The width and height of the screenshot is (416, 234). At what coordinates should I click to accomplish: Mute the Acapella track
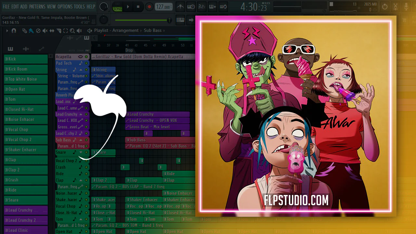[86, 57]
